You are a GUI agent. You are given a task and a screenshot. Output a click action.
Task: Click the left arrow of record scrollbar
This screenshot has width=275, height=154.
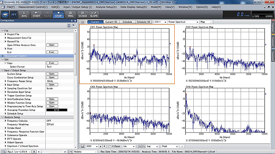(39, 152)
